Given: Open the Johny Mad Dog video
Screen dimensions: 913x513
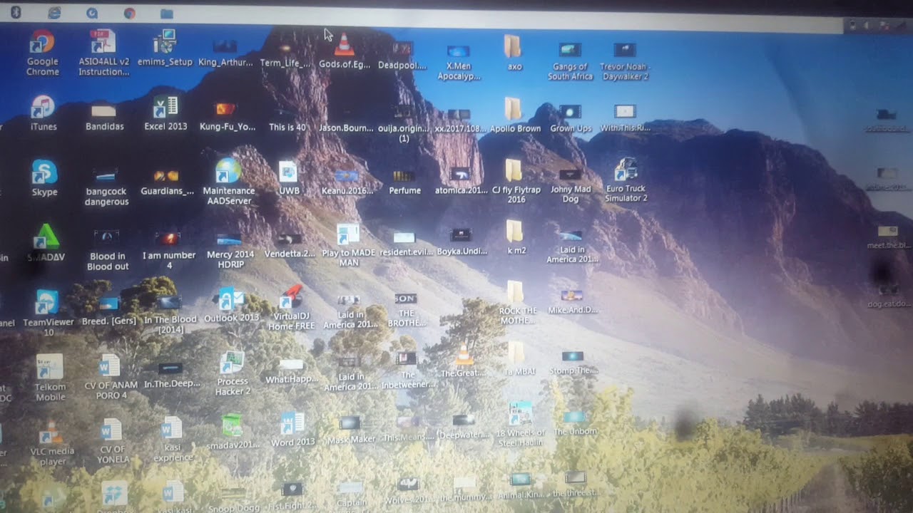Looking at the screenshot, I should coord(571,185).
